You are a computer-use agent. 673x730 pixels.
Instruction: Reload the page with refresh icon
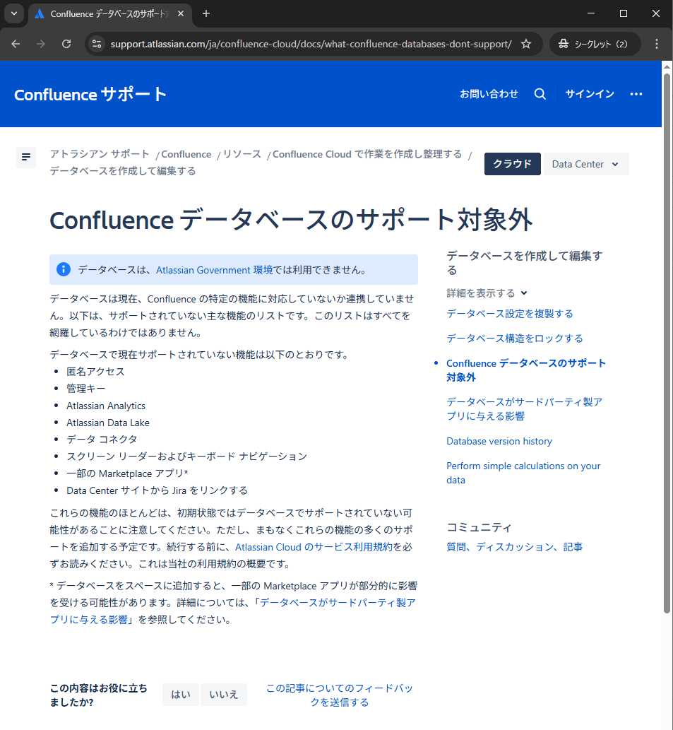[66, 44]
